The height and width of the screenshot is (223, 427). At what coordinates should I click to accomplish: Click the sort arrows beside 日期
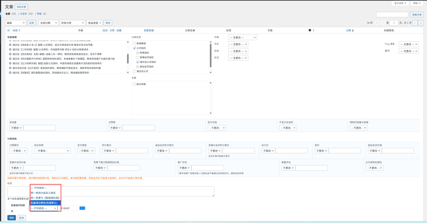click(x=353, y=30)
